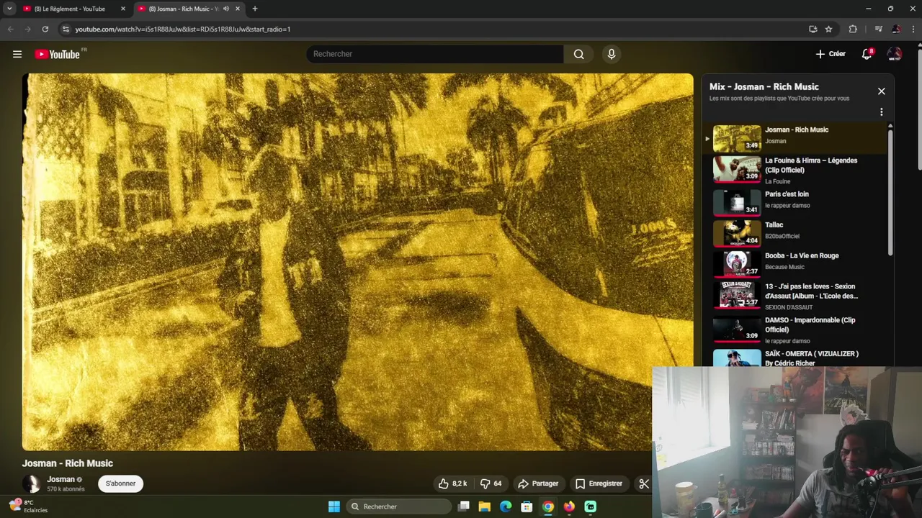Screen dimensions: 922x518
Task: Open Microsoft Store from taskbar
Action: (527, 506)
